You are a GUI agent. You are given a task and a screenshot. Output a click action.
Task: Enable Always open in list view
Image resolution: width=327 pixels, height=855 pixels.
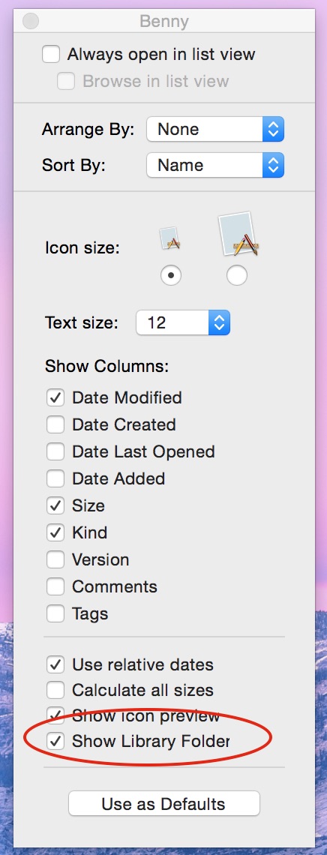point(51,55)
